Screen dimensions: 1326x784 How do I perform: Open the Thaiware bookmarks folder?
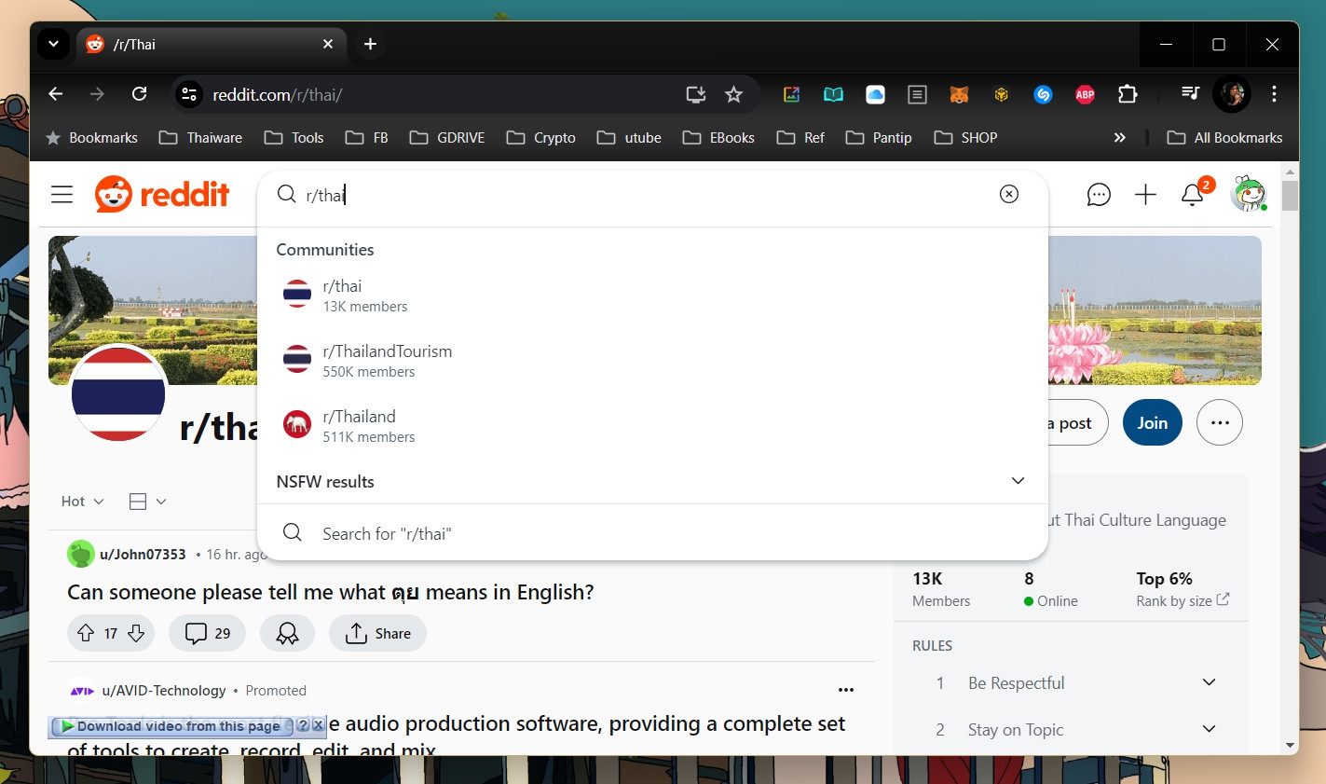tap(200, 137)
